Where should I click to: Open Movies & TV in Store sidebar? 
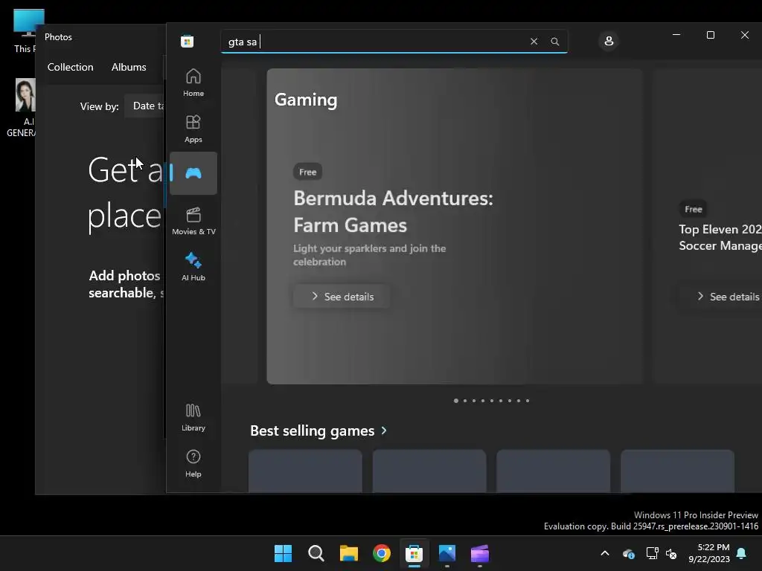[193, 221]
